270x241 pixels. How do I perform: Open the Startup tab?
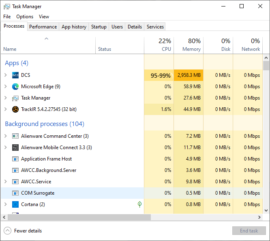[99, 27]
